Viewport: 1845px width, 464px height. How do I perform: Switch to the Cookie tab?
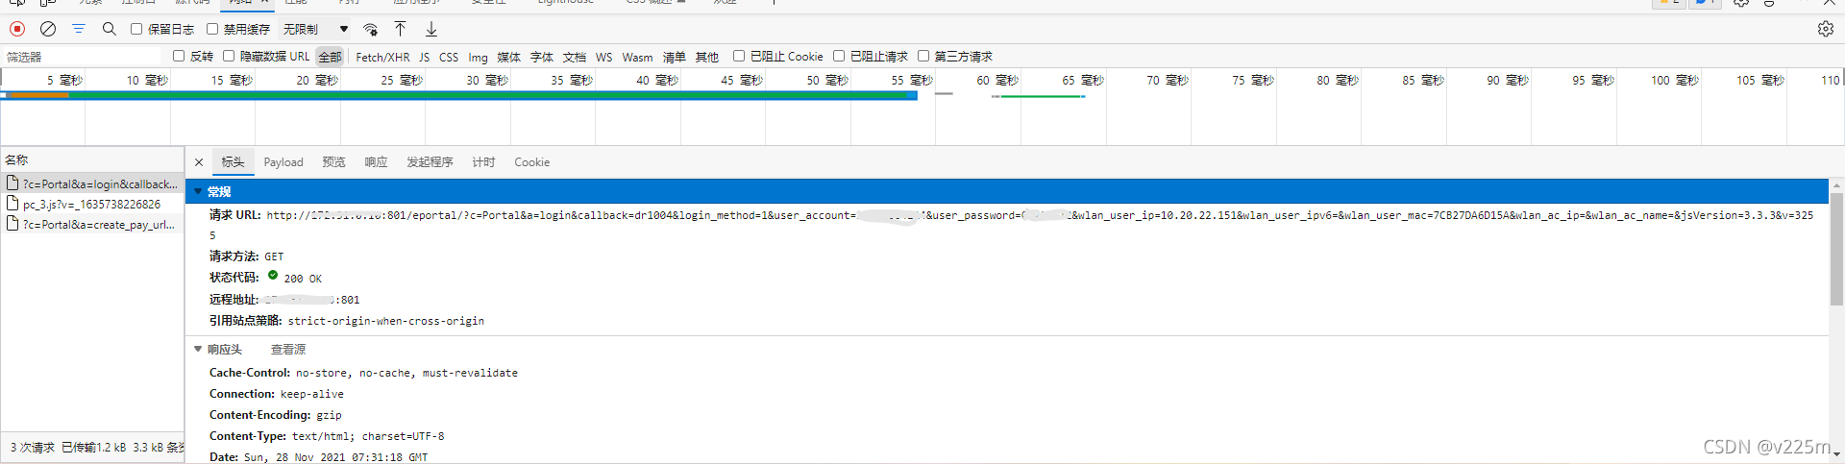(x=532, y=162)
